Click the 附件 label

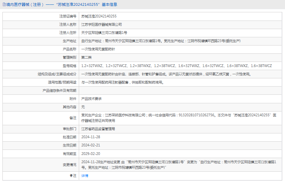pyautogui.click(x=73, y=99)
